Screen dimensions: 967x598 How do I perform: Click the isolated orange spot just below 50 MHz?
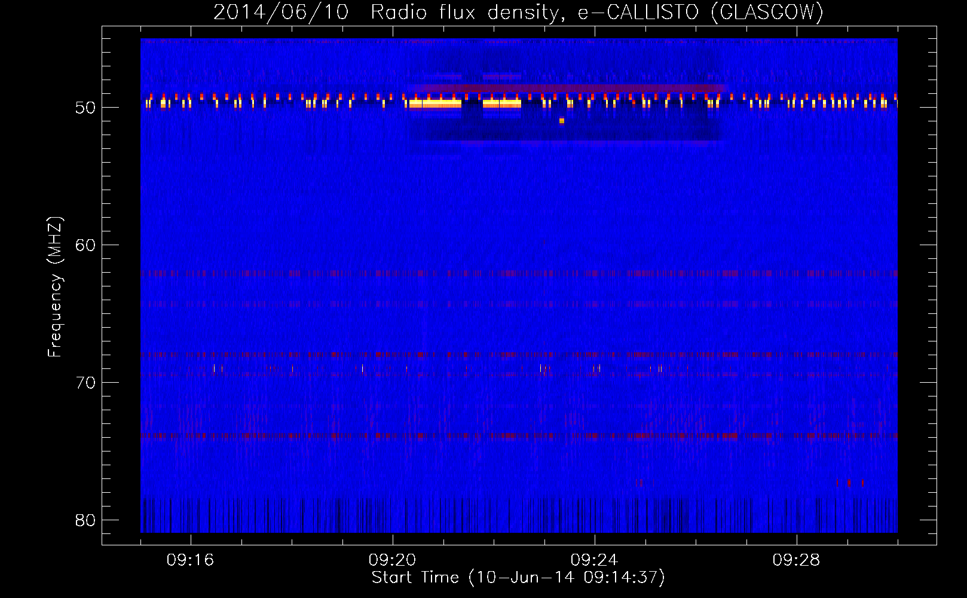pos(562,121)
